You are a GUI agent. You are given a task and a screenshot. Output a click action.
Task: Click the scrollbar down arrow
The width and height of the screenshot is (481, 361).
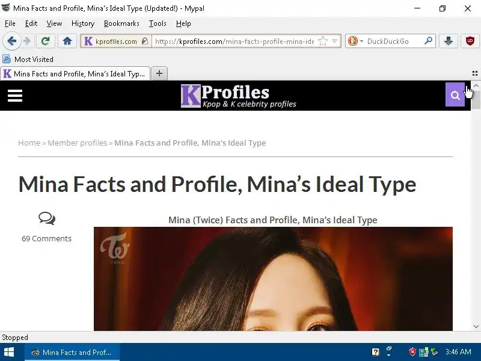click(x=476, y=326)
